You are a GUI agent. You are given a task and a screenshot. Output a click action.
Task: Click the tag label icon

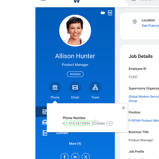(x=103, y=13)
